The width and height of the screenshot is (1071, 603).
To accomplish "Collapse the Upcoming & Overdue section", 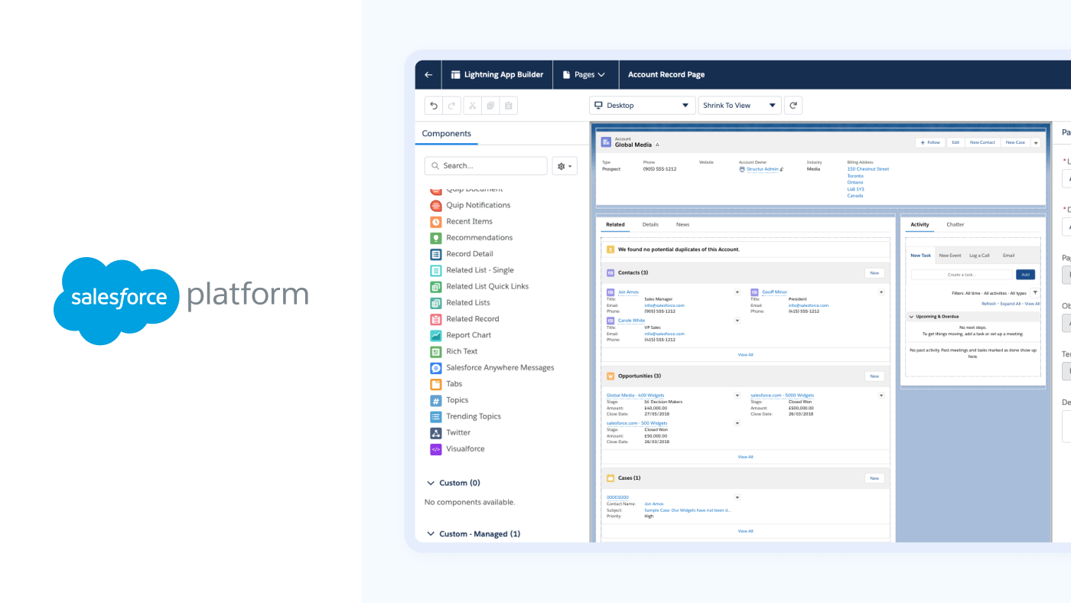I will tap(911, 316).
